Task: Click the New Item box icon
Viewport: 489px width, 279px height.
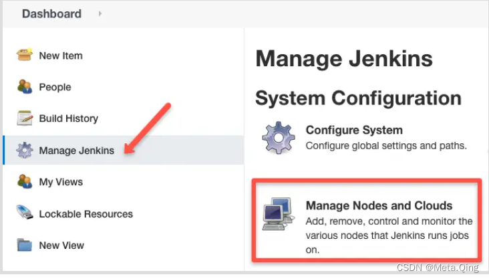Action: click(x=25, y=55)
